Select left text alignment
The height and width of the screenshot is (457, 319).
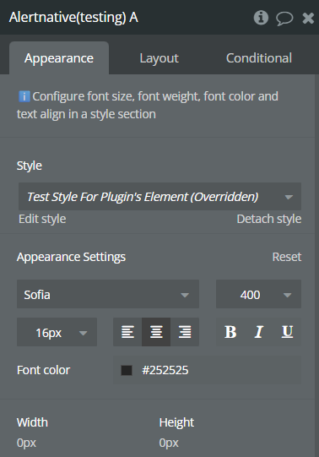point(127,332)
